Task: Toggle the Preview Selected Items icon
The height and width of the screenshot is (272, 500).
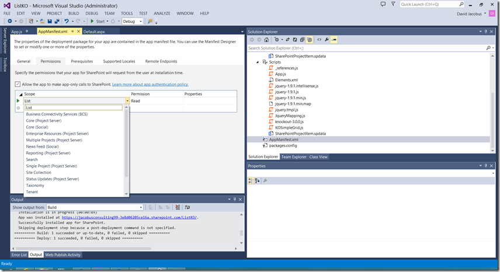Action: [334, 40]
